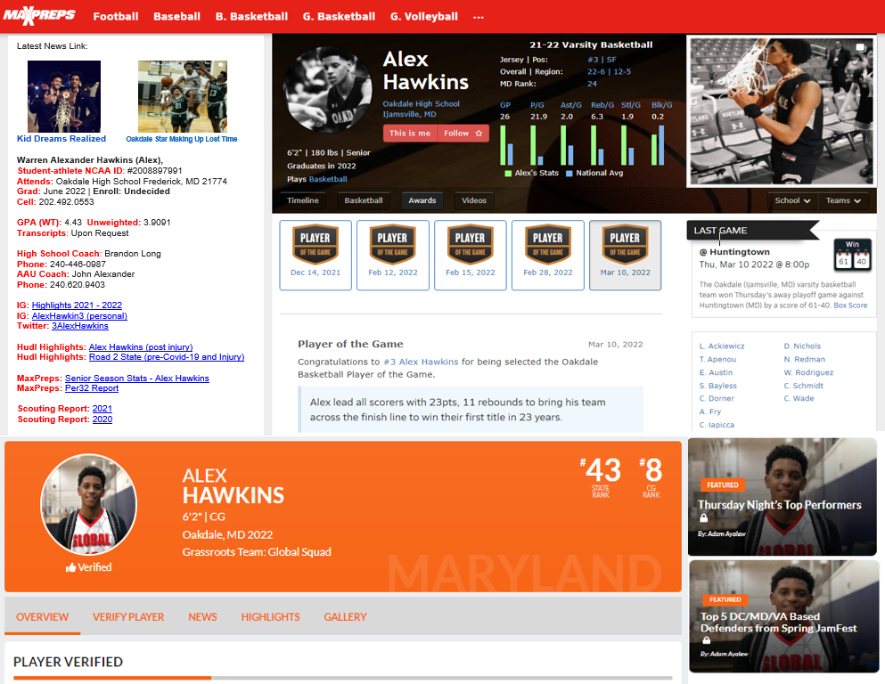Image resolution: width=885 pixels, height=684 pixels.
Task: Open roster player W. Rodriguez
Action: tap(808, 373)
